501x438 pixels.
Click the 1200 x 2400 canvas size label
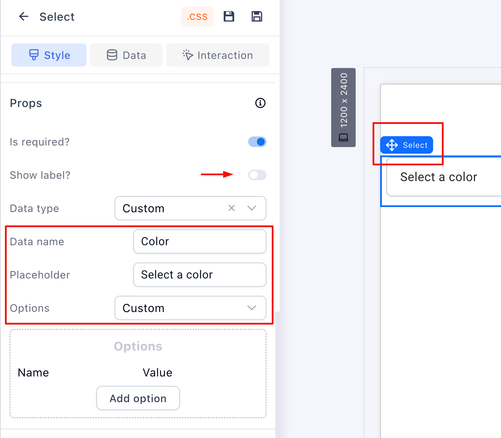[344, 100]
